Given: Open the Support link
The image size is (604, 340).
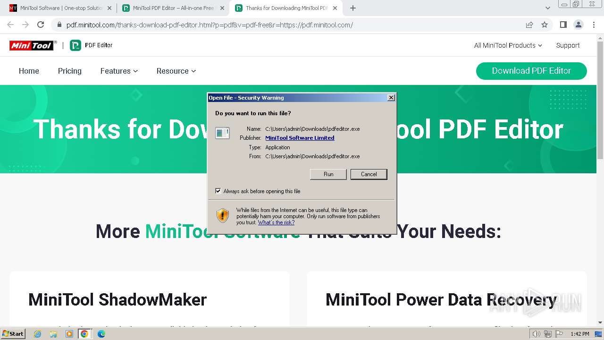Looking at the screenshot, I should [568, 45].
